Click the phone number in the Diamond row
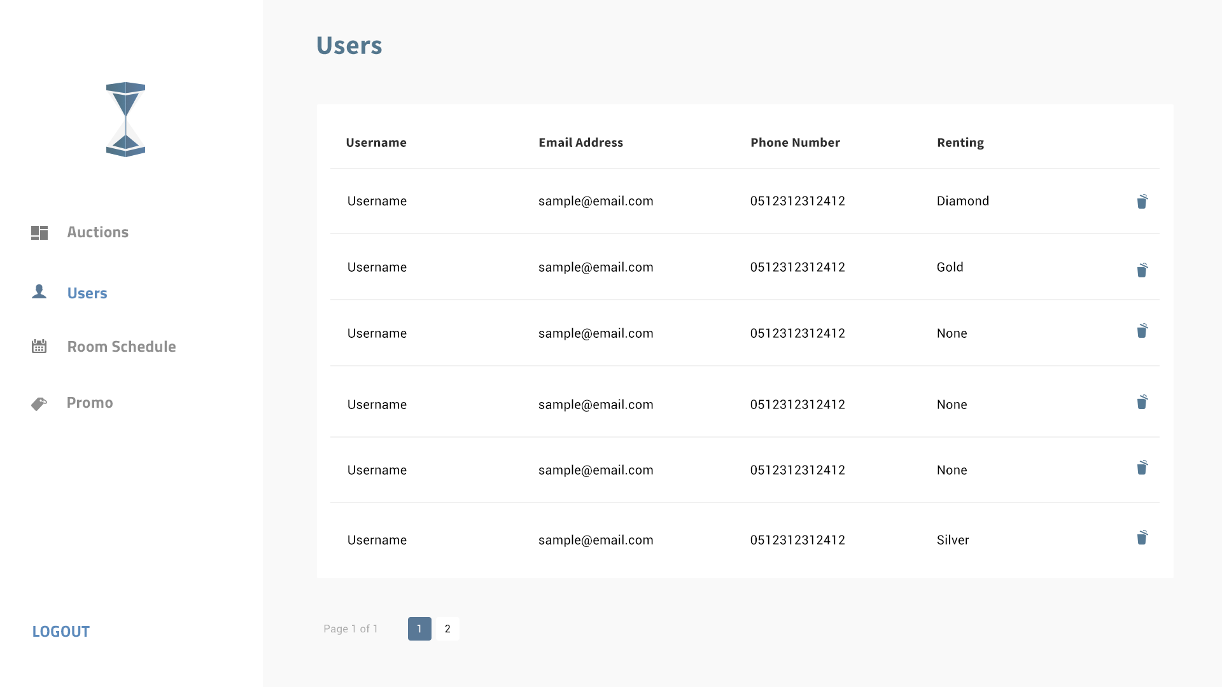Image resolution: width=1222 pixels, height=687 pixels. 797,201
